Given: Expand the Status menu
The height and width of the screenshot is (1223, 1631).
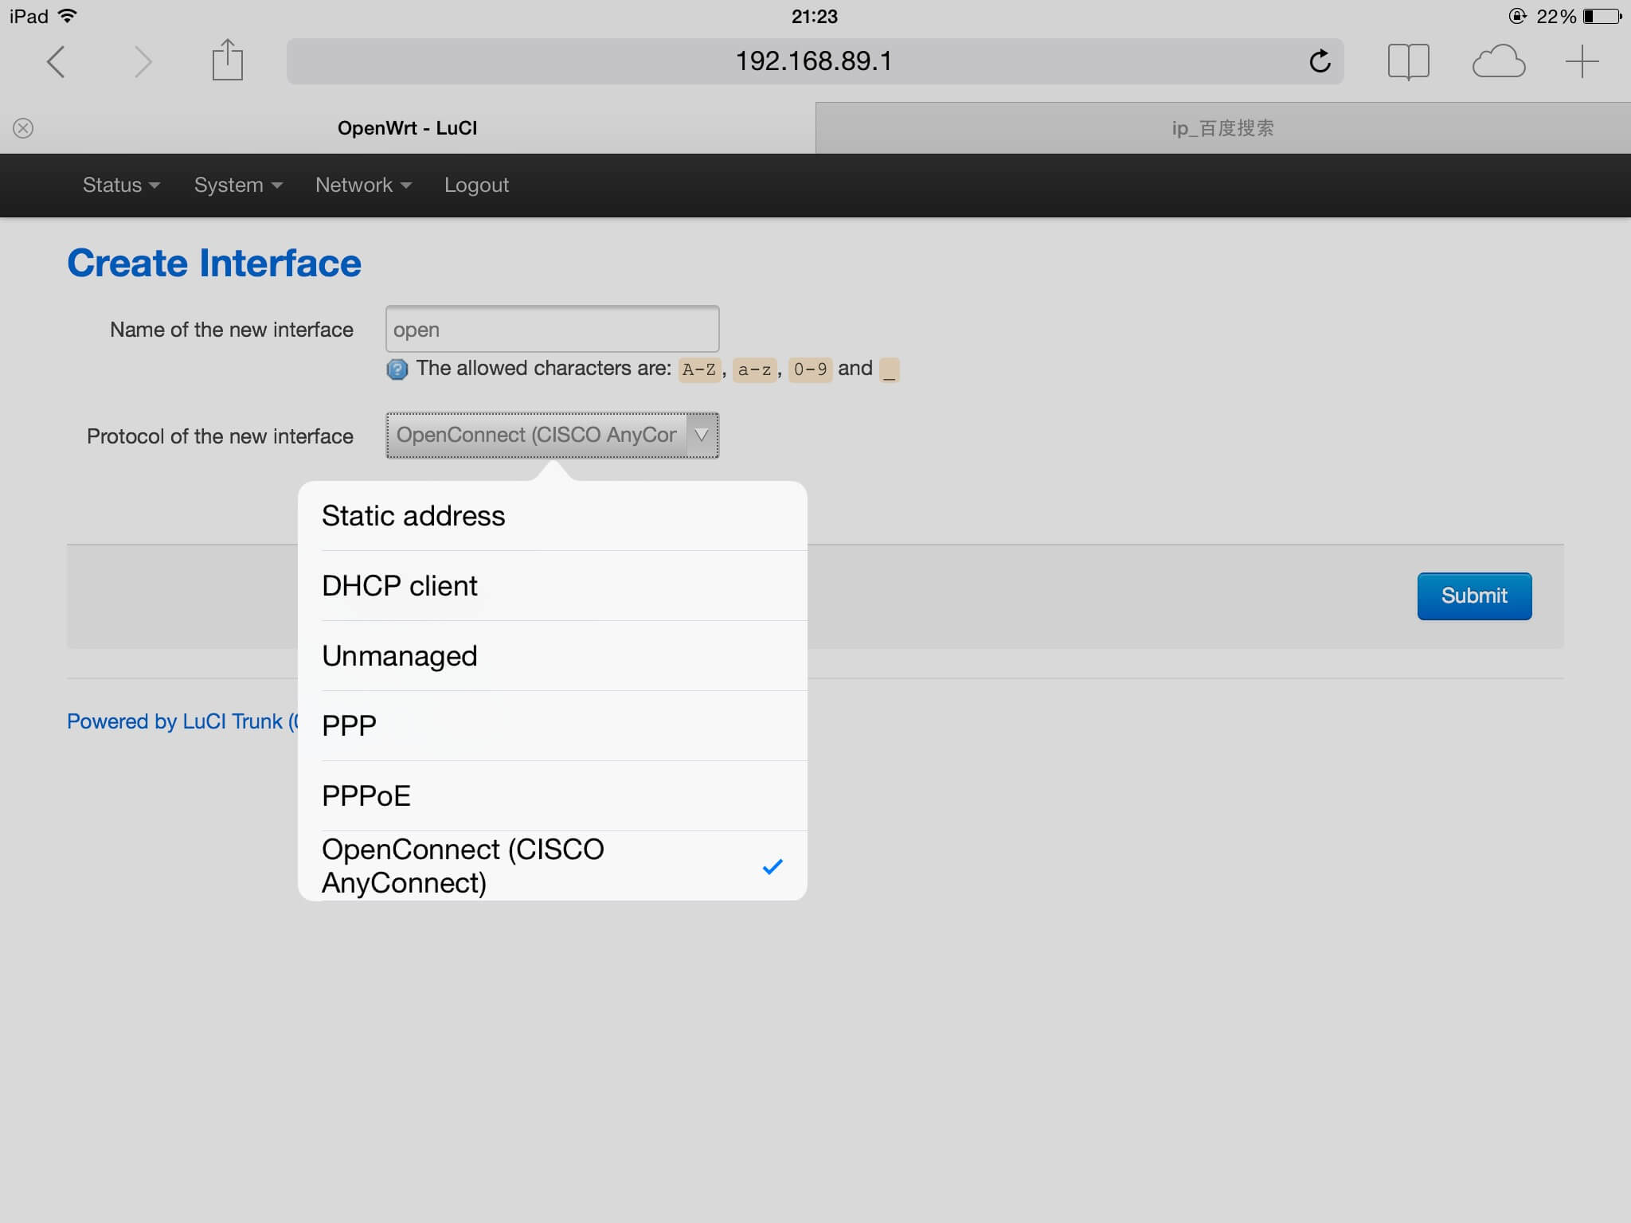Looking at the screenshot, I should (121, 185).
